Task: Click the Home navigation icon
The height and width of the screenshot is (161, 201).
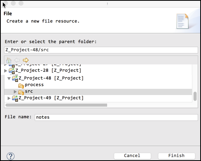Action: [9, 60]
